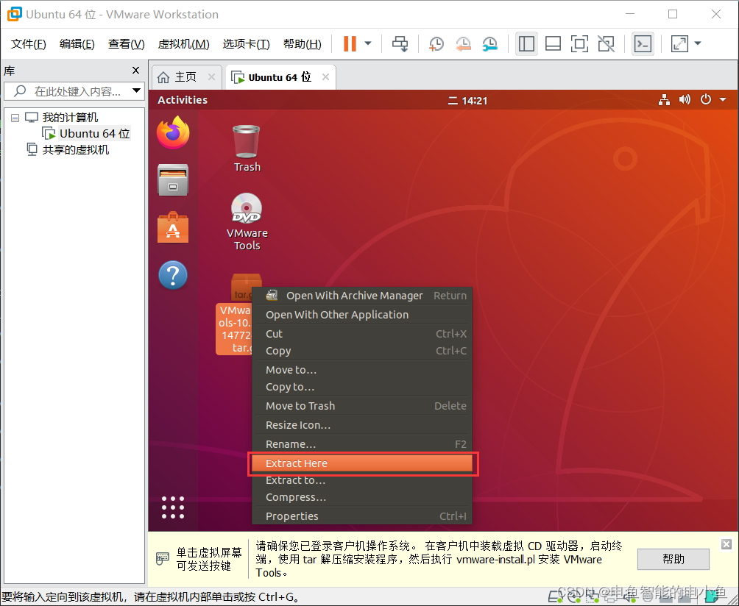Close the 主页 tab
The image size is (739, 606).
click(211, 76)
